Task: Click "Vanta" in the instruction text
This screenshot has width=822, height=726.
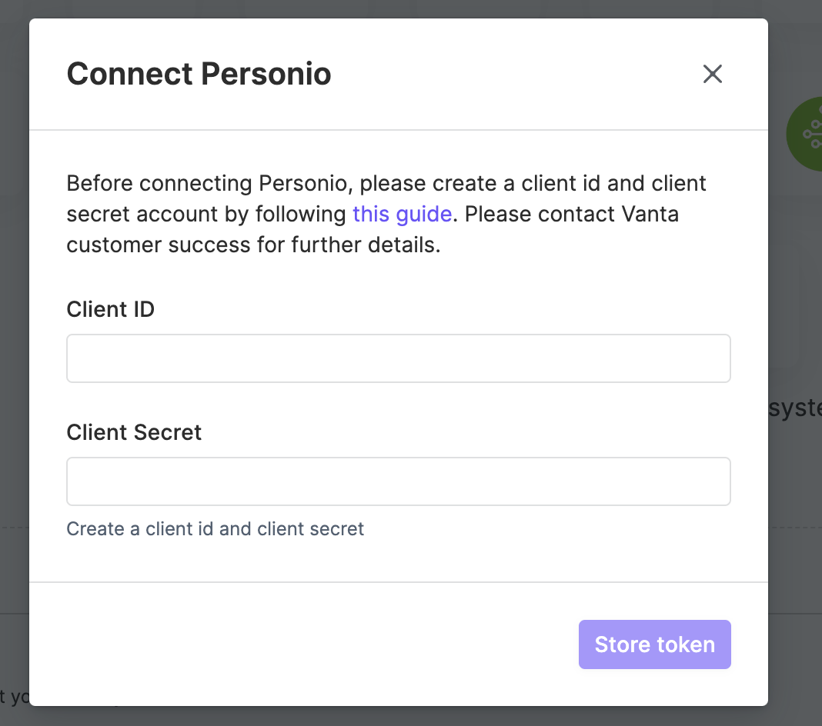Action: [650, 215]
